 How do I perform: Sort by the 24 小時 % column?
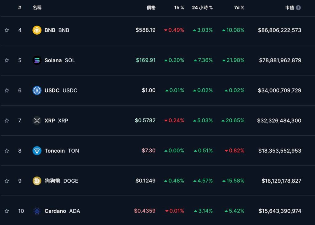(x=202, y=8)
